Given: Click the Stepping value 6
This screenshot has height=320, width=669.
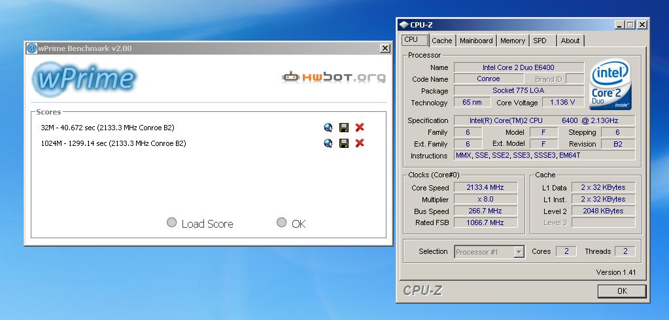Looking at the screenshot, I should 618,132.
